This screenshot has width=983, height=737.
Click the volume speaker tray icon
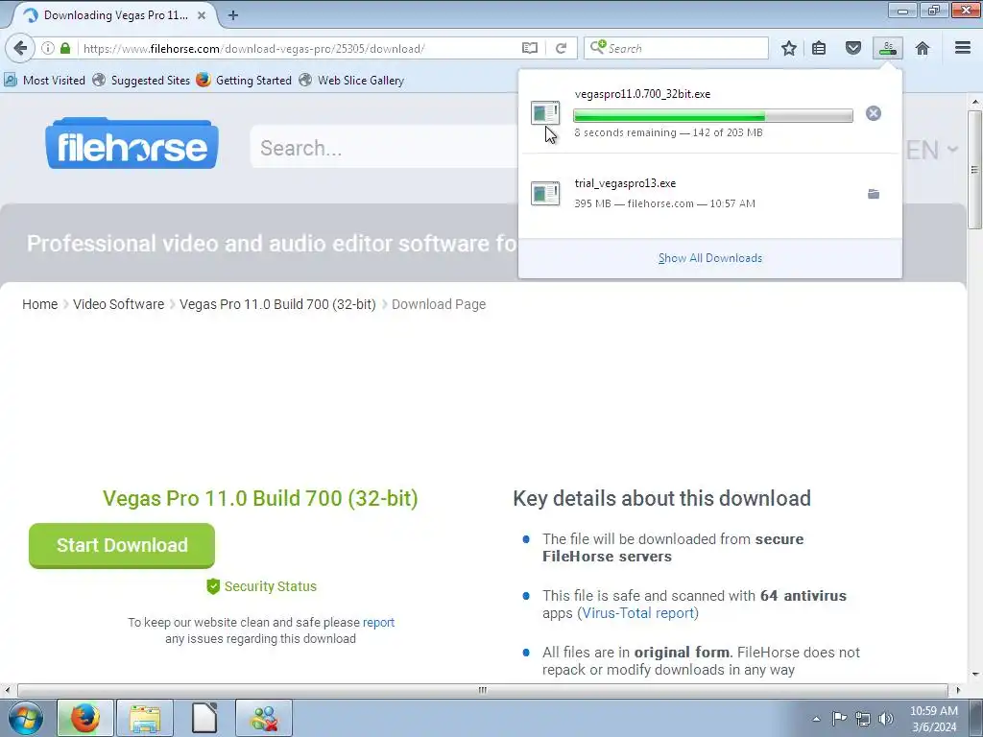click(x=886, y=719)
